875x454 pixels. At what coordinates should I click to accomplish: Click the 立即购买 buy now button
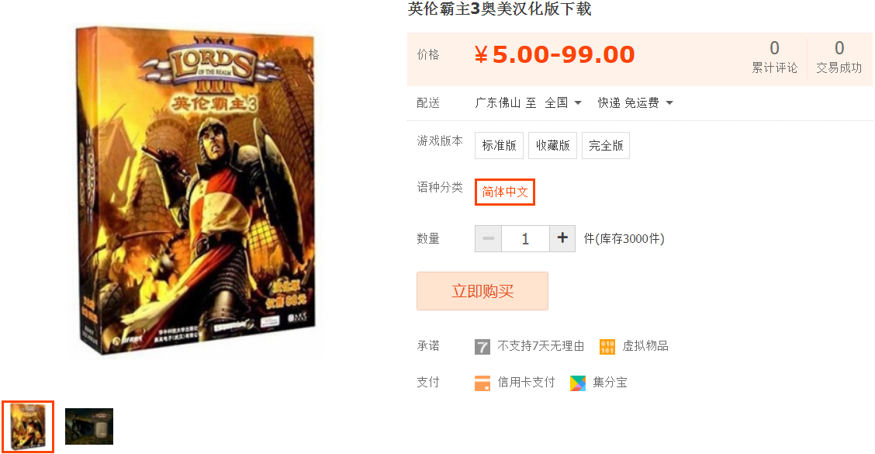click(482, 291)
